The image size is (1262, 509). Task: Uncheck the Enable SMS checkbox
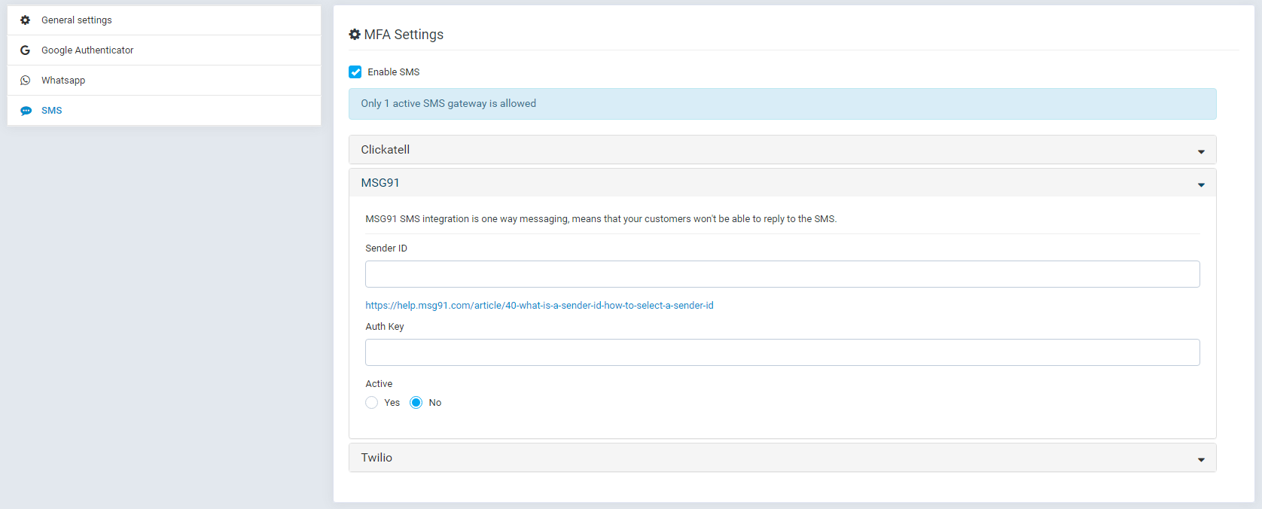tap(355, 72)
